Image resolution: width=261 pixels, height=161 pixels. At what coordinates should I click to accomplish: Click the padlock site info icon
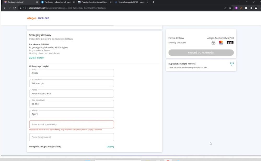[x=21, y=8]
